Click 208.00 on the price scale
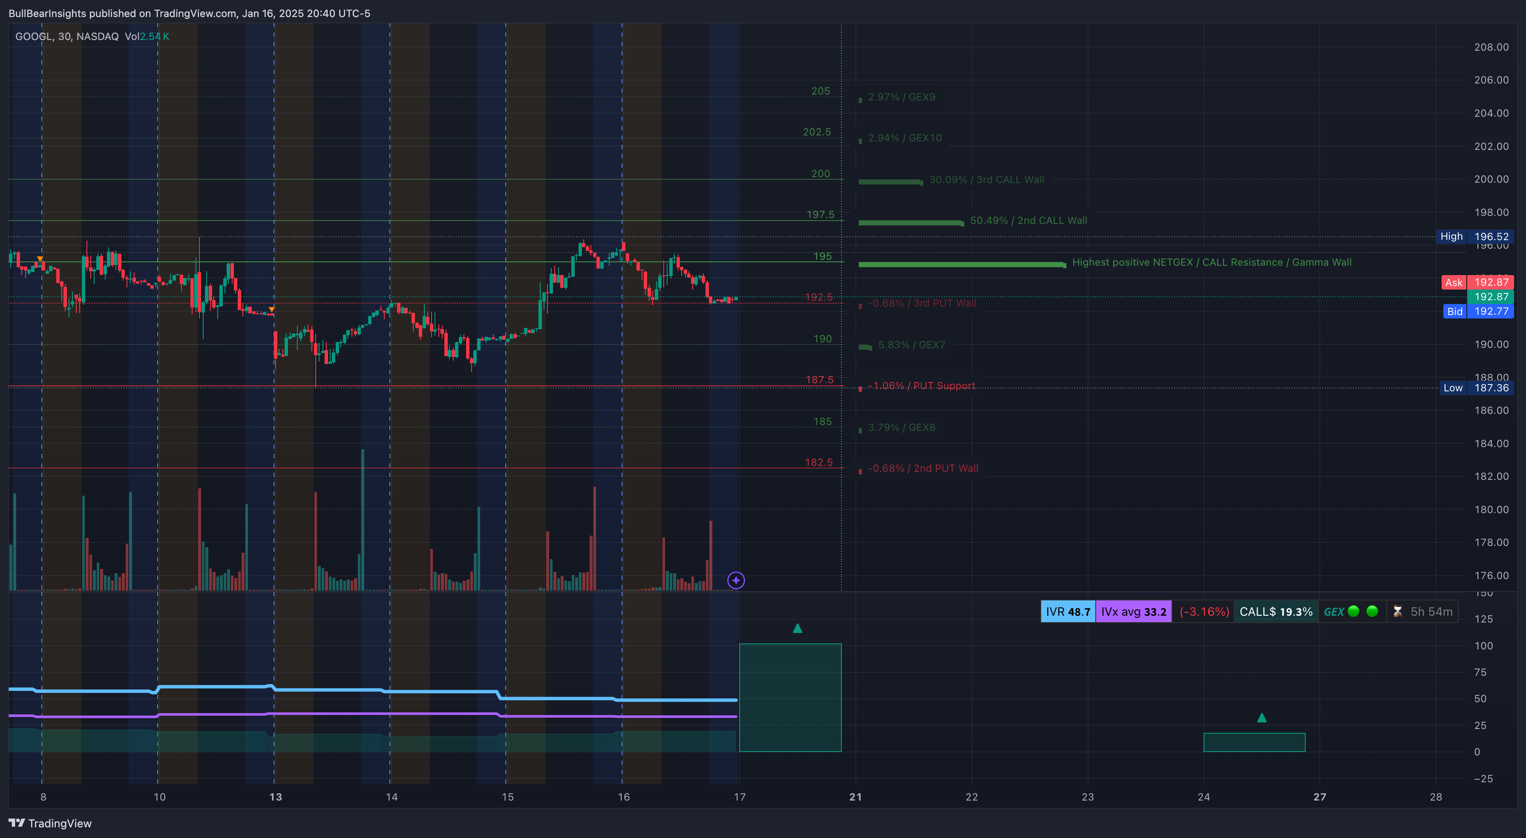The height and width of the screenshot is (838, 1526). 1491,47
